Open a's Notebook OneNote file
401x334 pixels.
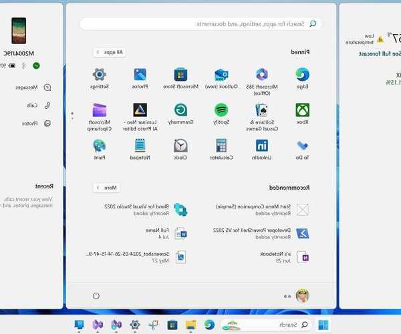point(285,257)
